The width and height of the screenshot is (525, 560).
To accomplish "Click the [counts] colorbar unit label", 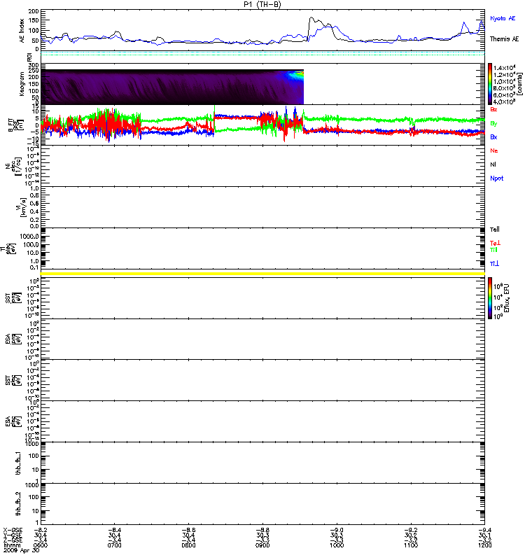I will [520, 84].
